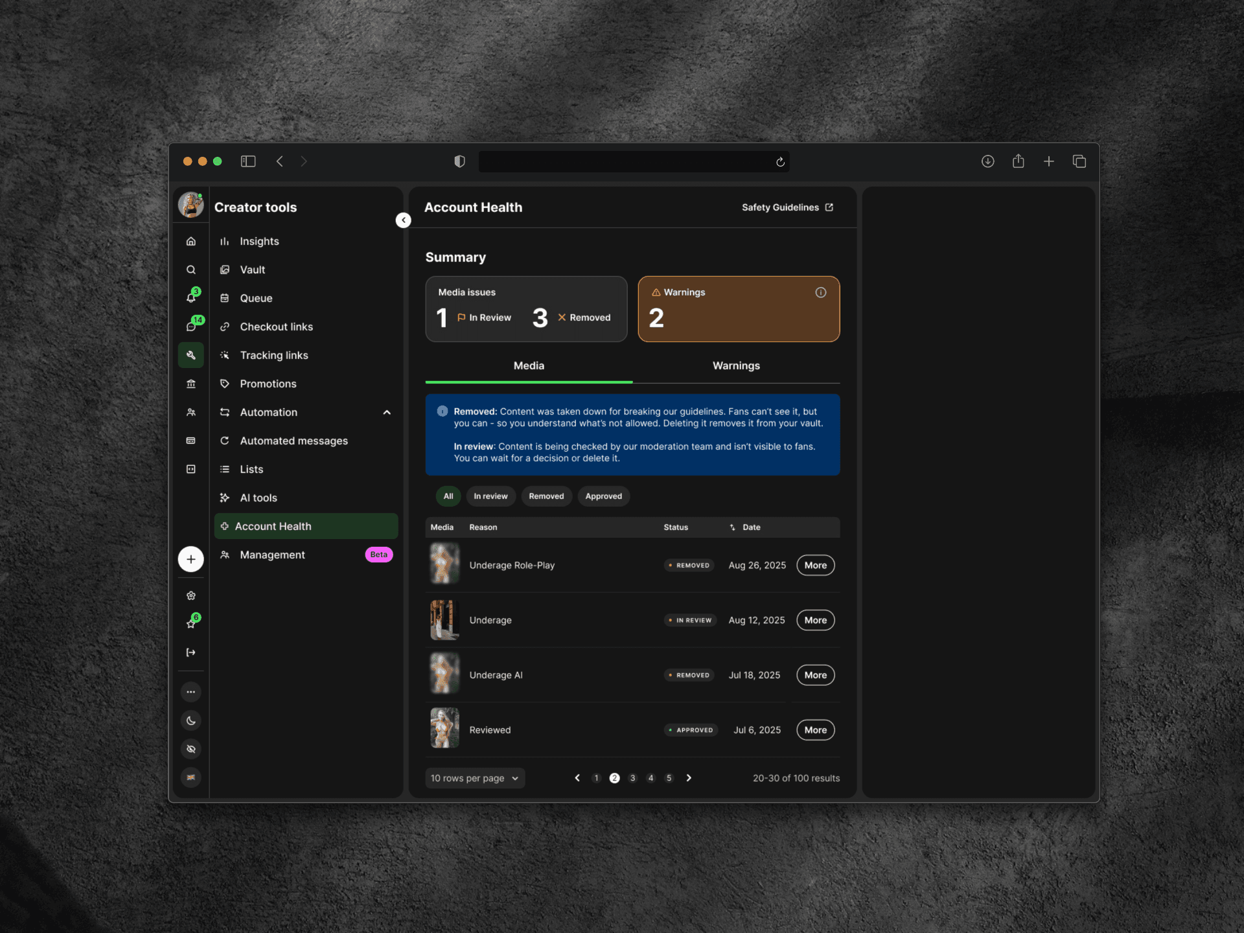Click More for Underage Role-Play row

[x=814, y=565]
